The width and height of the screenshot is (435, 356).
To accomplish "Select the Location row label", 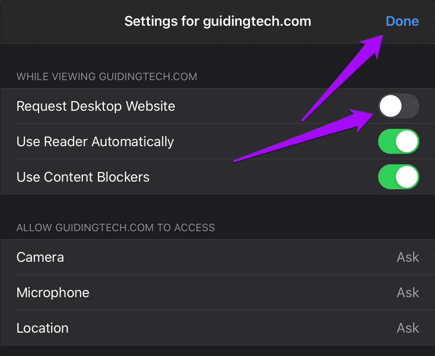I will [x=42, y=328].
